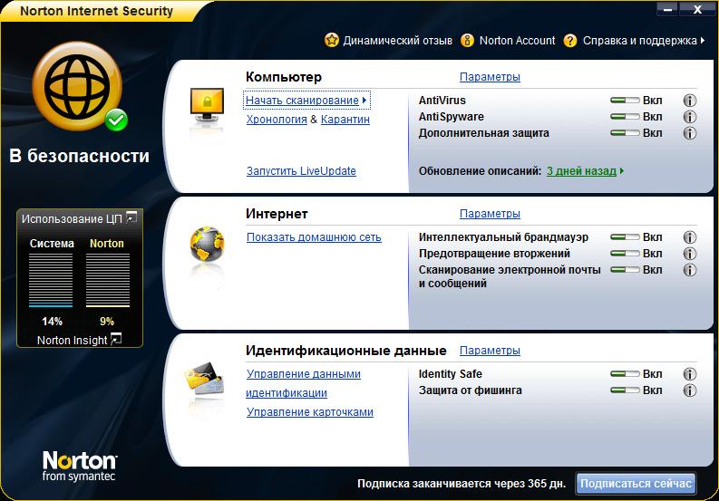Click the Компьютер monitor icon
719x501 pixels.
pyautogui.click(x=207, y=107)
